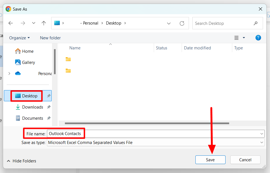Open Help with the question mark icon

coord(258,38)
